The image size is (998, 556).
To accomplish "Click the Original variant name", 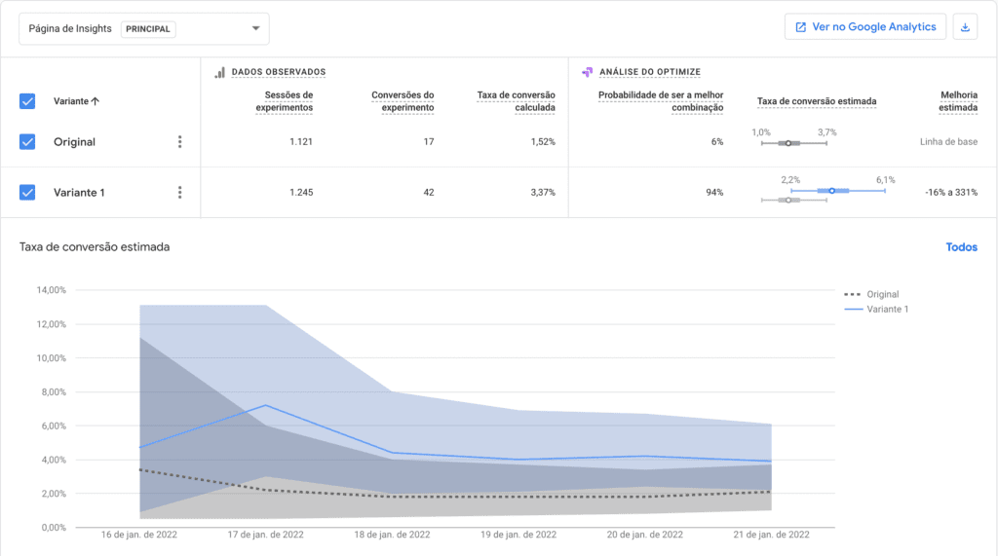I will pyautogui.click(x=74, y=142).
